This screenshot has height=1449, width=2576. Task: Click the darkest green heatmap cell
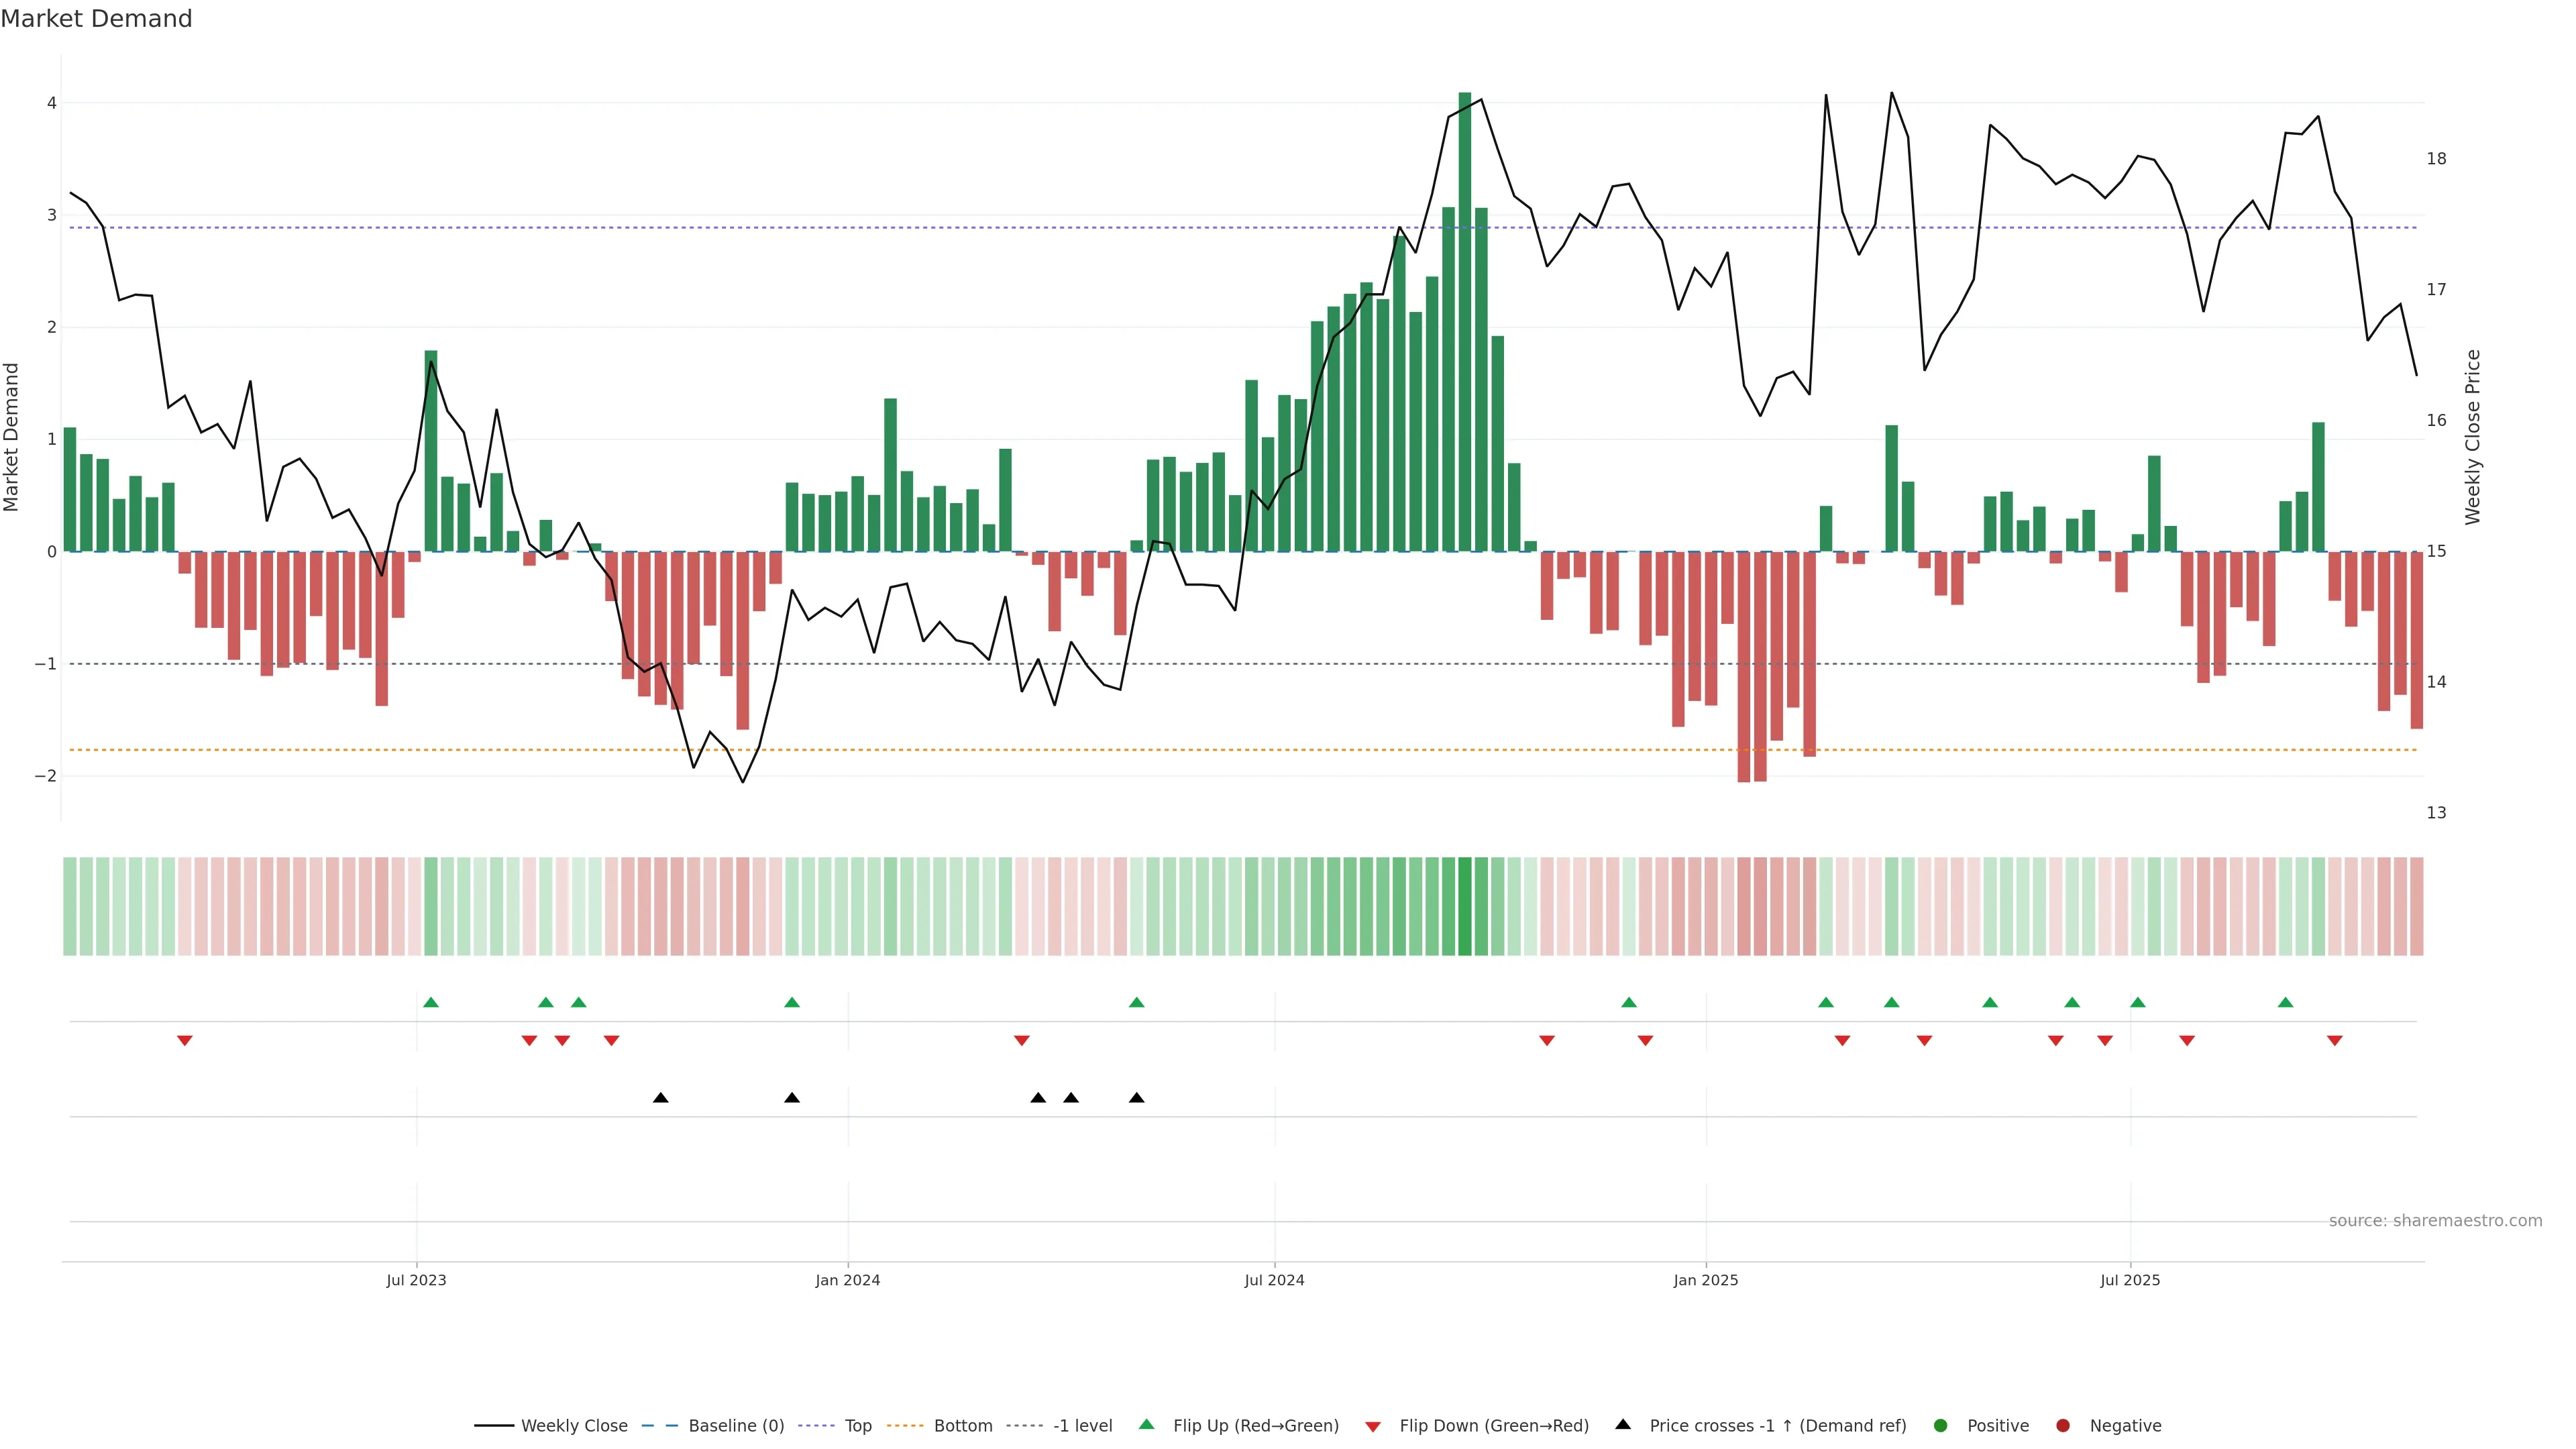point(1464,906)
